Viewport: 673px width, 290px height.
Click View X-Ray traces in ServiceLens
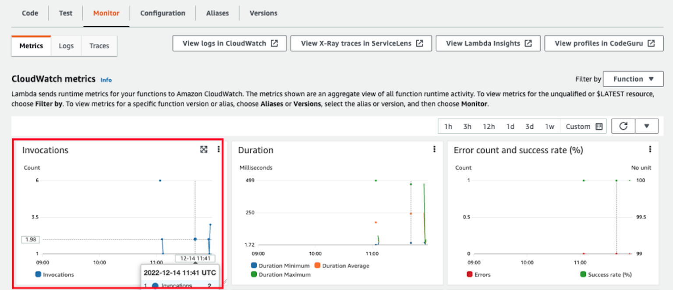tap(361, 43)
